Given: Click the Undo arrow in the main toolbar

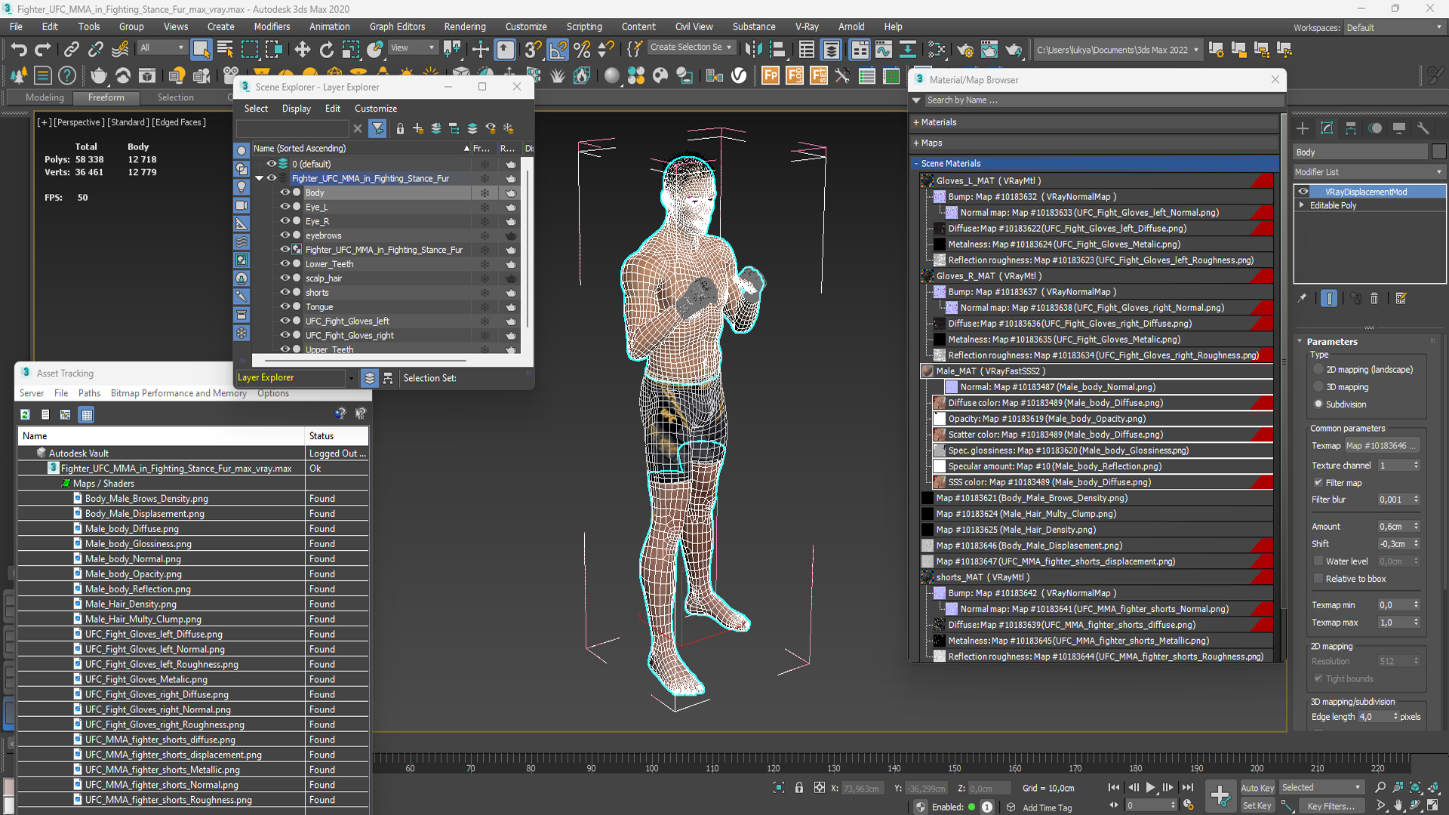Looking at the screenshot, I should 19,50.
